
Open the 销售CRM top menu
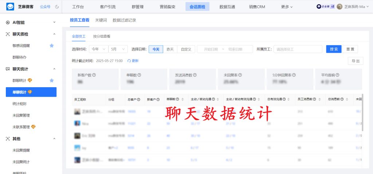point(257,7)
